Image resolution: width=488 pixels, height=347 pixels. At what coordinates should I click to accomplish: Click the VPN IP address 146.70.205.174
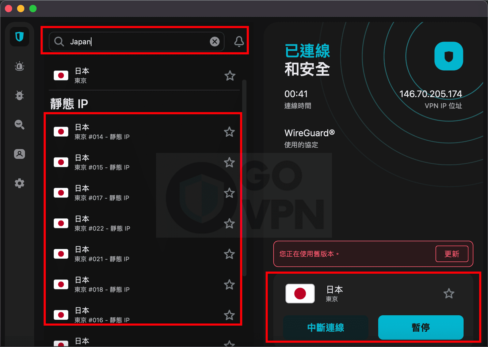[431, 94]
